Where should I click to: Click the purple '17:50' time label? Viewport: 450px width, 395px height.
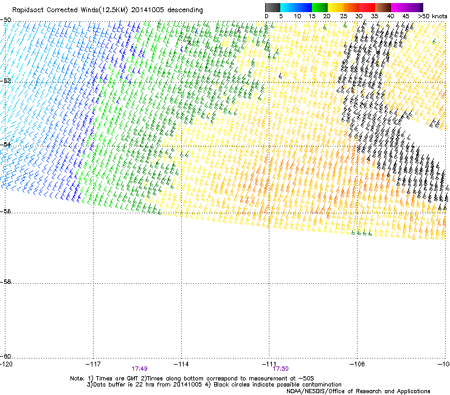[x=281, y=369]
